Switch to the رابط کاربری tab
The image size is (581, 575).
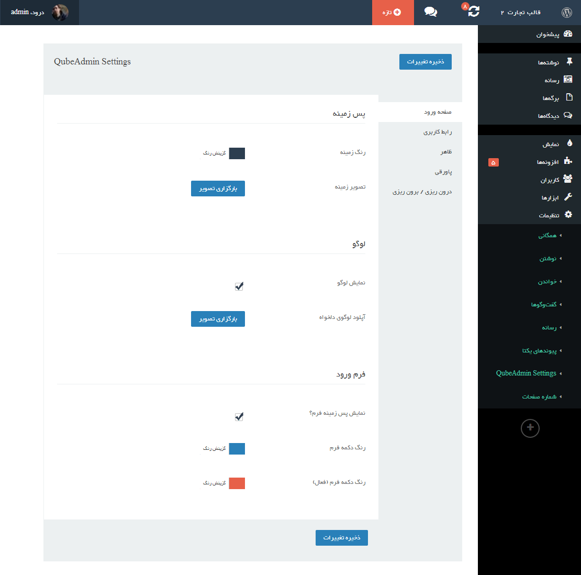438,132
